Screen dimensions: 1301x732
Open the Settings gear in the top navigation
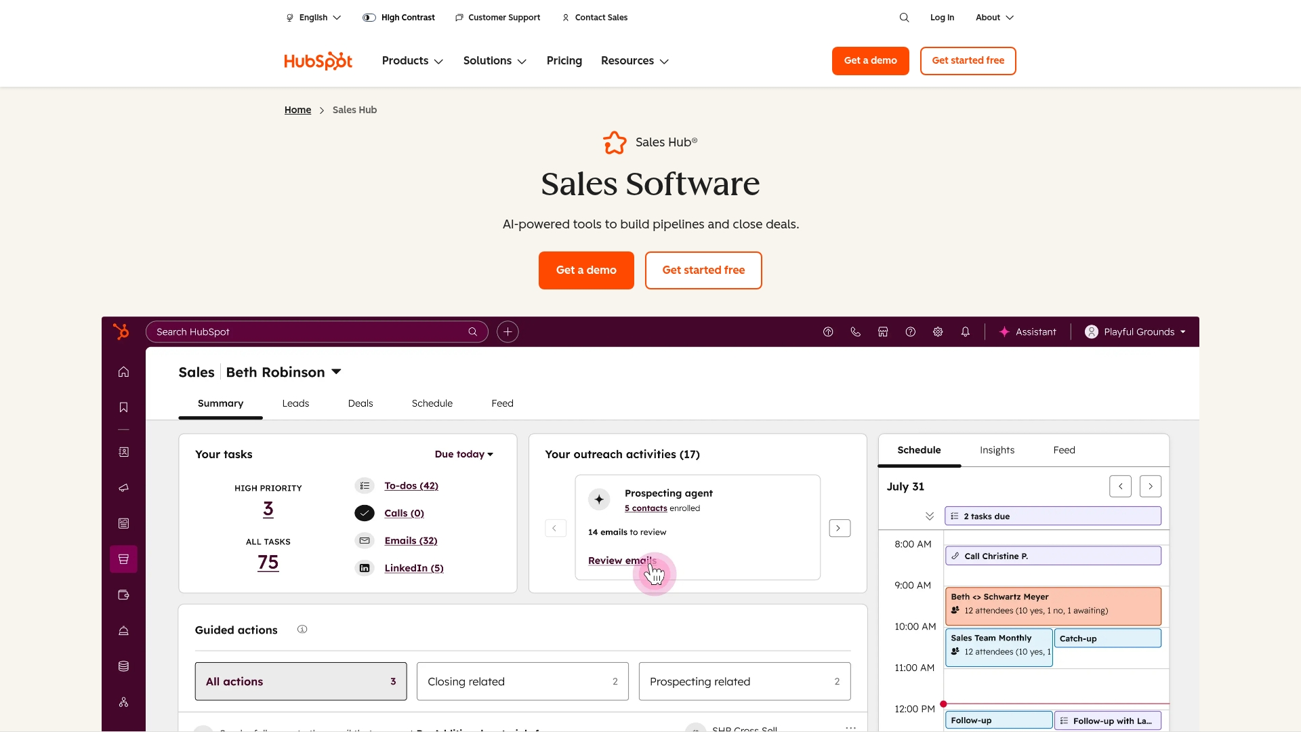(x=938, y=331)
